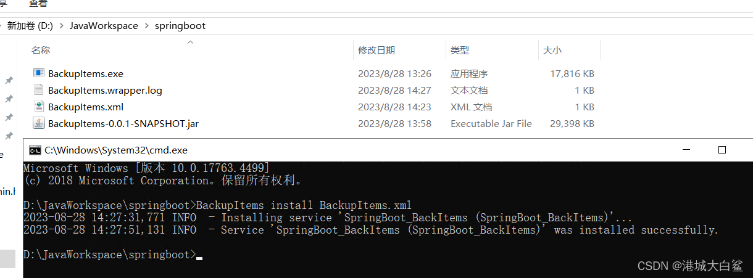Navigate to the JavaWorkspace breadcrumb

(x=104, y=26)
